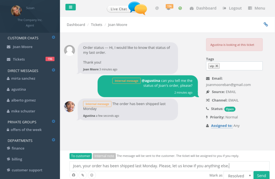Open the Mark as status dropdown
275x179 pixels.
(x=238, y=176)
